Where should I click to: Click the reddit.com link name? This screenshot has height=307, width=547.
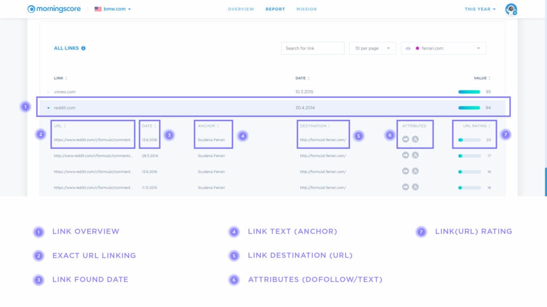coord(65,108)
